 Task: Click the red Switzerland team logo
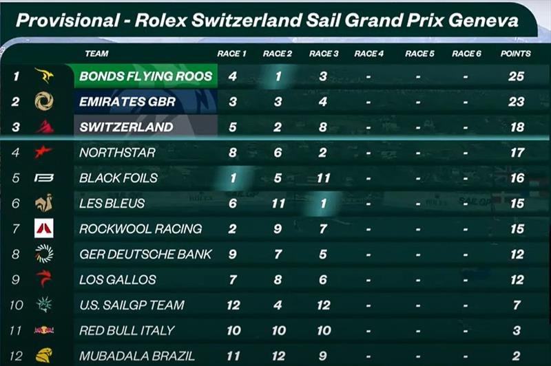[44, 127]
